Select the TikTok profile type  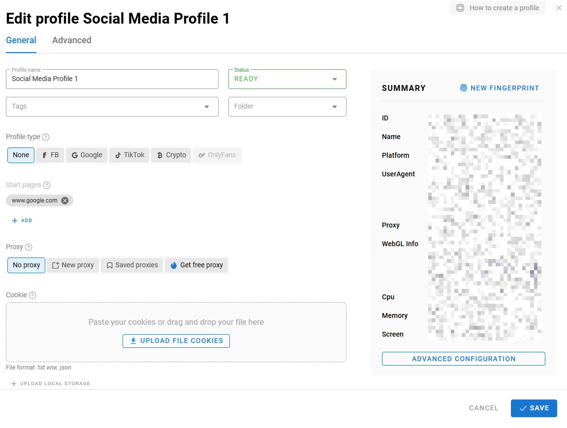tap(129, 155)
